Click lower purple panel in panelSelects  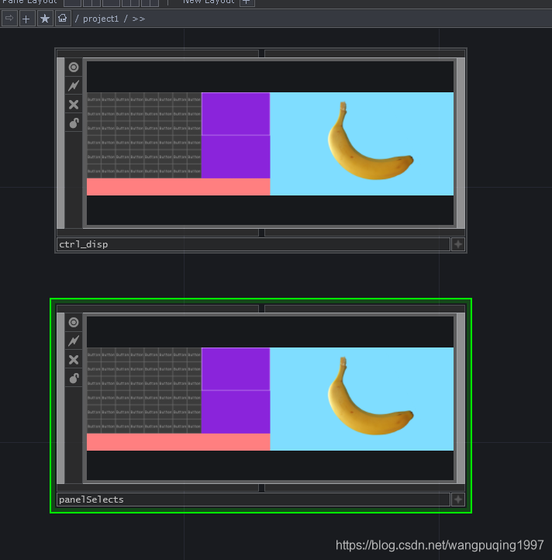[236, 412]
